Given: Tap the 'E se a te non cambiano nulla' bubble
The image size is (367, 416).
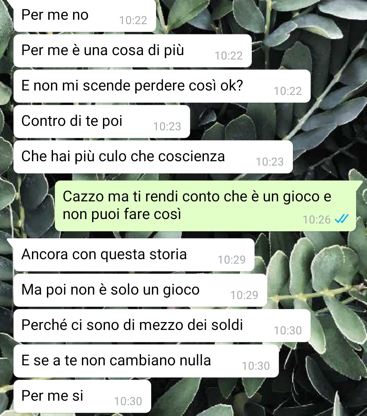Looking at the screenshot, I should point(146,361).
